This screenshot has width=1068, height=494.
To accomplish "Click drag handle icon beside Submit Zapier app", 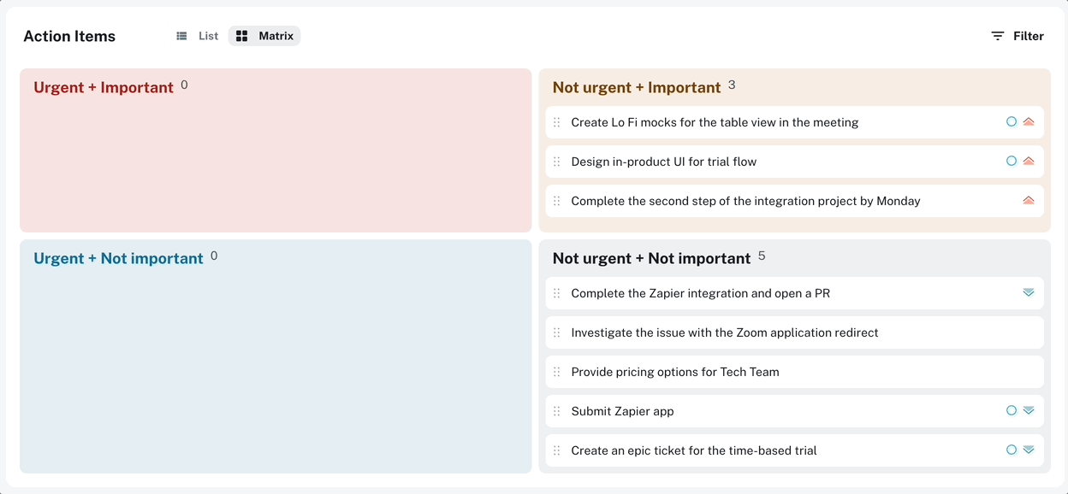I will 556,411.
